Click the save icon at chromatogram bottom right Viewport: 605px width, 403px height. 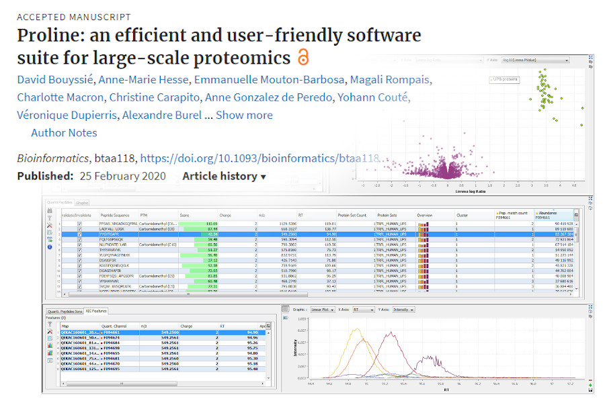pos(591,390)
